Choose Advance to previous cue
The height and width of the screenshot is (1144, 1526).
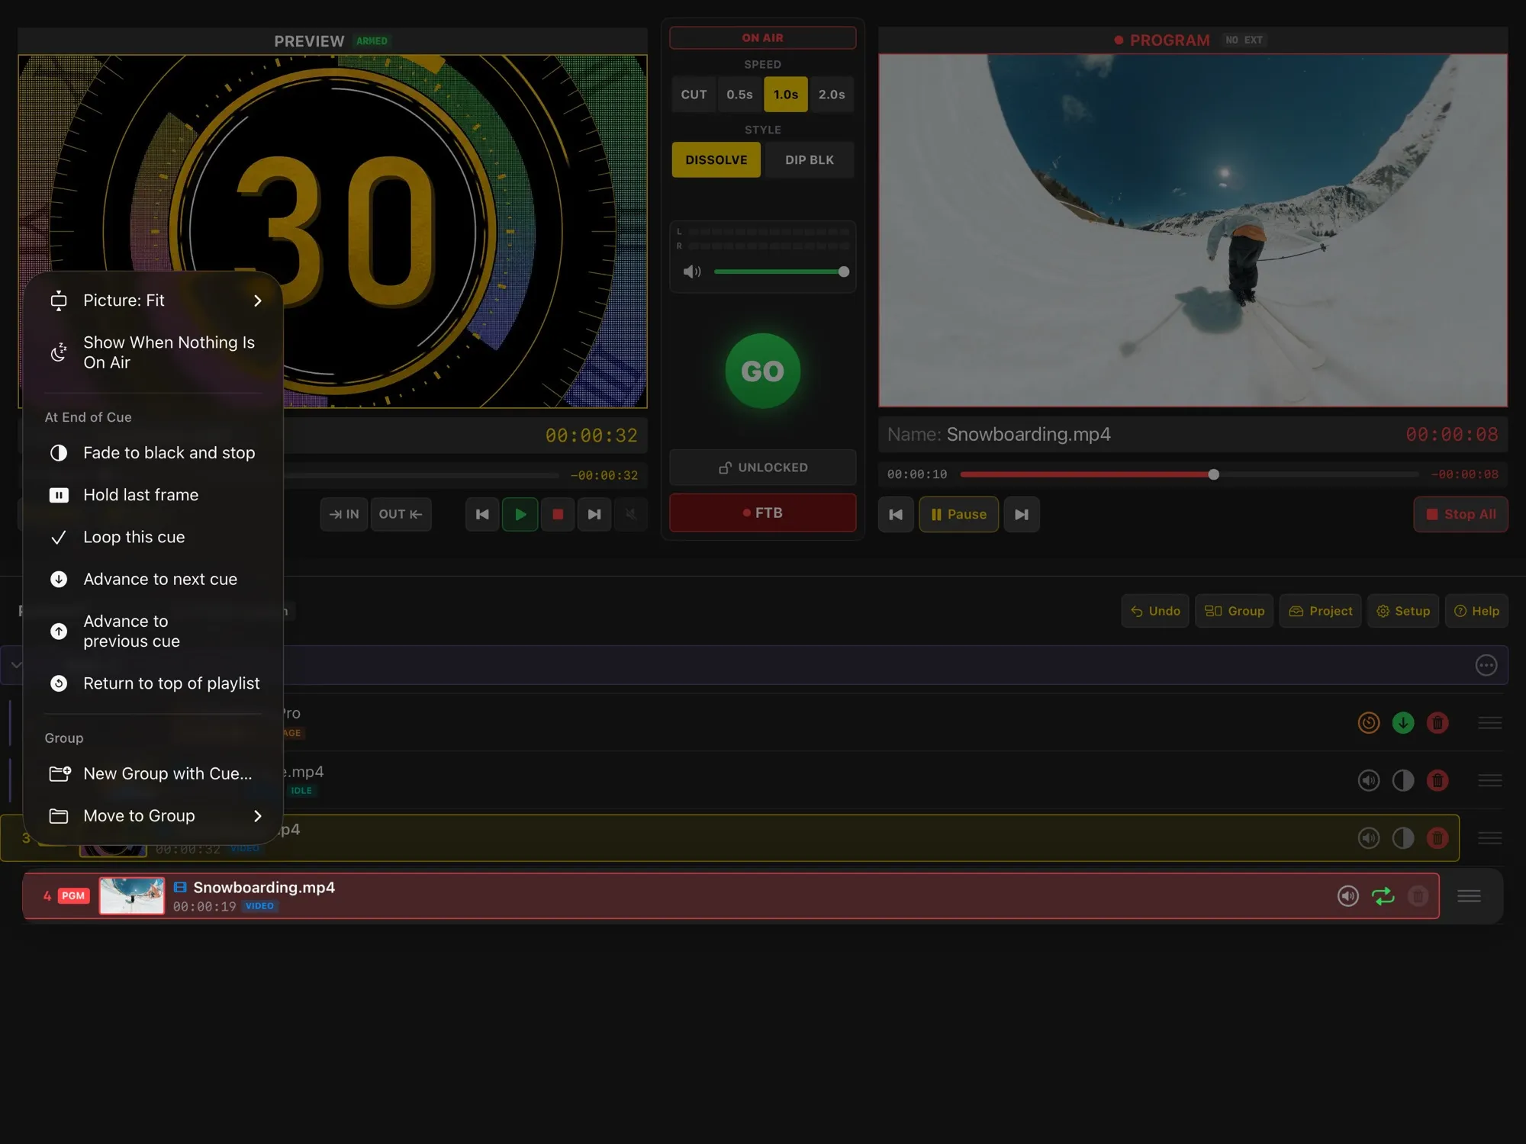[153, 631]
